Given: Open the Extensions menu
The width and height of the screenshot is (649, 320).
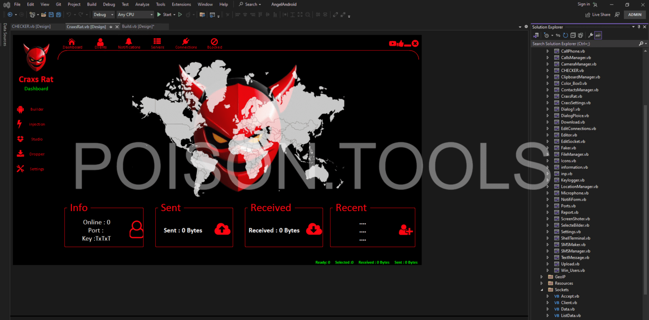Looking at the screenshot, I should (181, 4).
